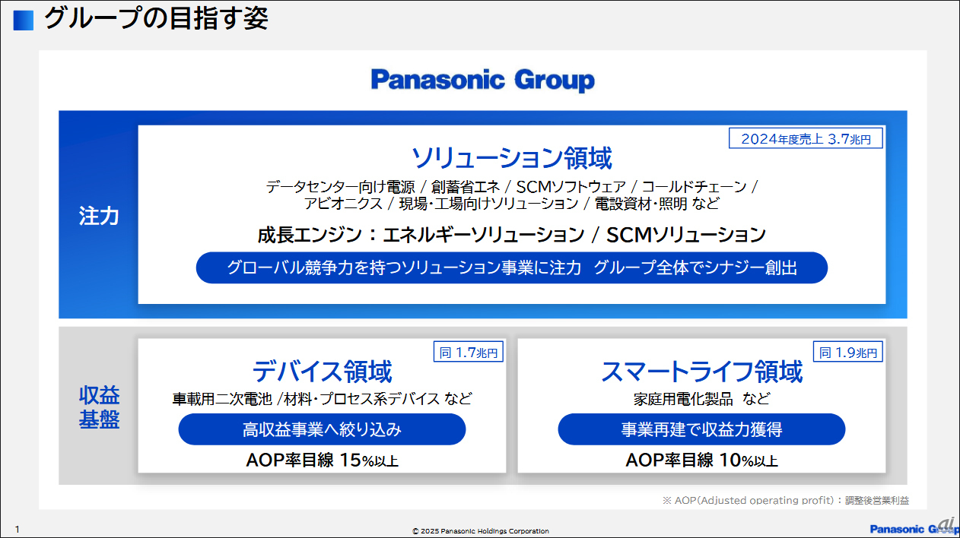Click the グローバル競争力を持つソリューション事業に注力 pill
This screenshot has width=960, height=538.
(512, 268)
